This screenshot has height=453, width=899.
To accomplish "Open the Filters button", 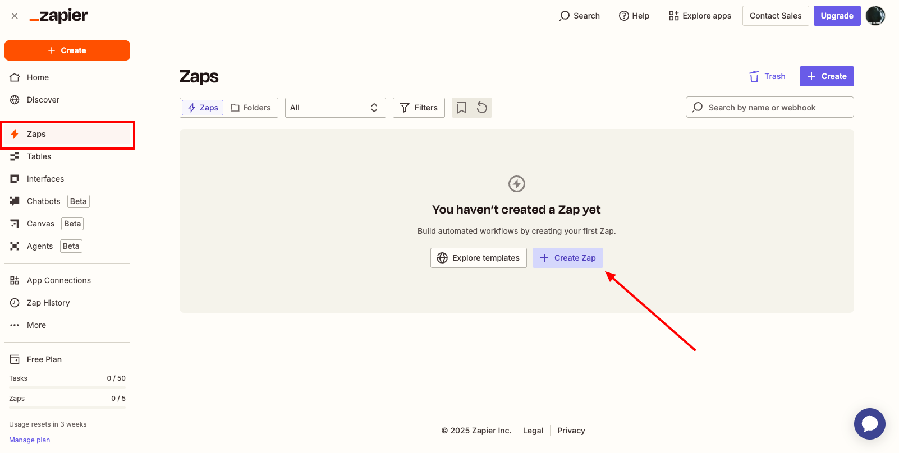I will 419,108.
